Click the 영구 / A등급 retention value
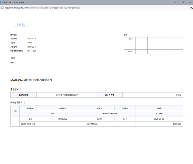This screenshot has height=164, width=193. 31,51
